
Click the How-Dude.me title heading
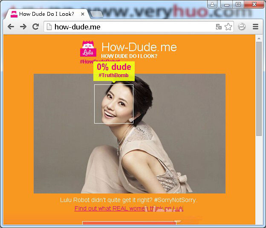139,47
